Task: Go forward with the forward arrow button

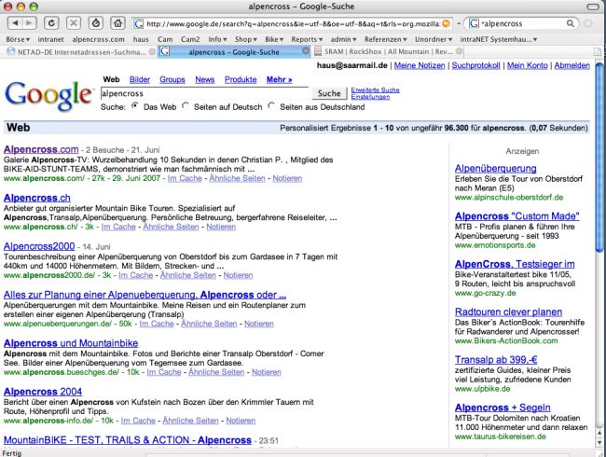Action: (29, 23)
